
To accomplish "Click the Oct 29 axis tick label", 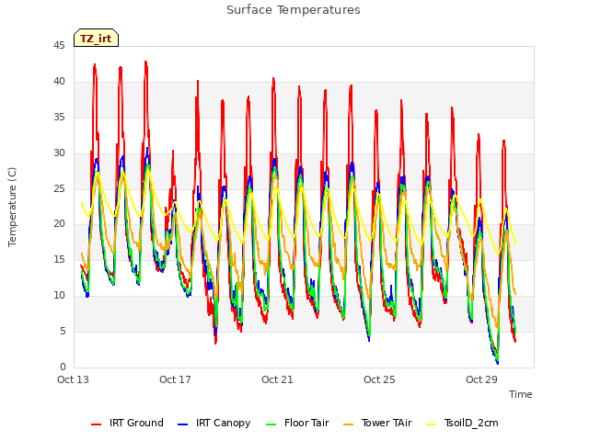I will [481, 379].
